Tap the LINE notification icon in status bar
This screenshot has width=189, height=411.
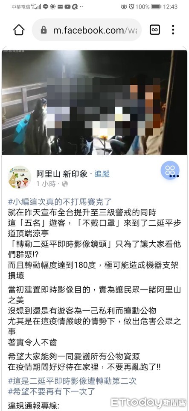pyautogui.click(x=46, y=6)
